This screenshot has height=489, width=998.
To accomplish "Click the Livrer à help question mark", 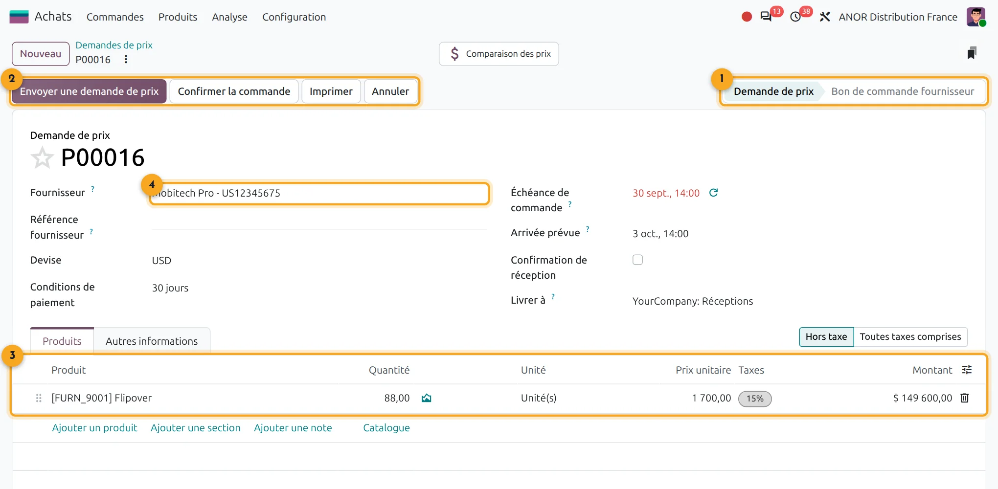I will [553, 296].
